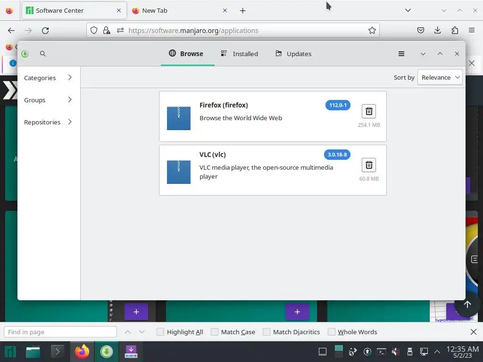The height and width of the screenshot is (362, 483).
Task: Reload the Software Center page
Action: pos(45,31)
